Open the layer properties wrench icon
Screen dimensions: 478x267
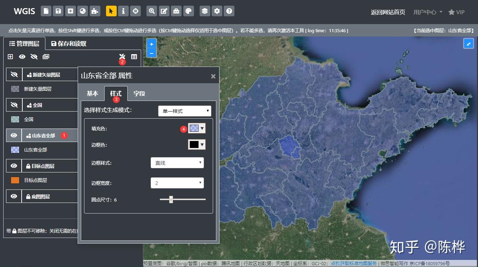click(x=122, y=57)
